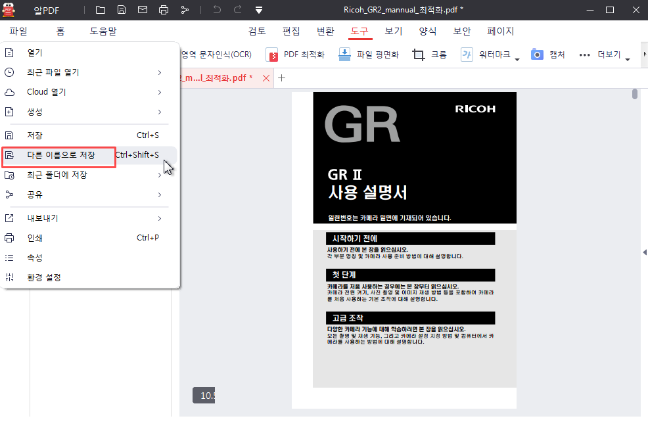Viewport: 648px width, 433px height.
Task: Click the 파일 평면화 tool icon
Action: click(x=344, y=54)
